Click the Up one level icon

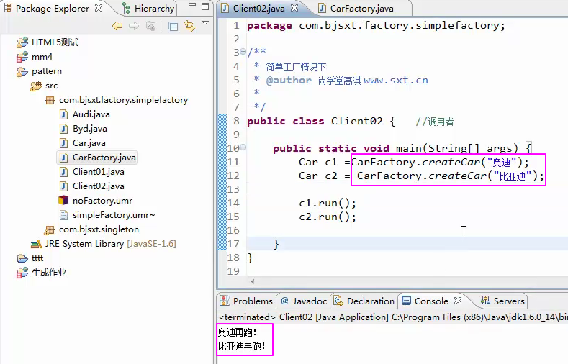tap(150, 26)
